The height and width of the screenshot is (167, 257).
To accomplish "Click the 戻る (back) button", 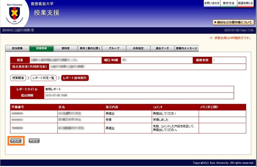I will click(x=34, y=141).
